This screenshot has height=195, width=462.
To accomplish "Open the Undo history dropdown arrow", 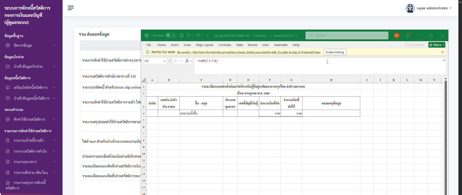I will coord(193,35).
